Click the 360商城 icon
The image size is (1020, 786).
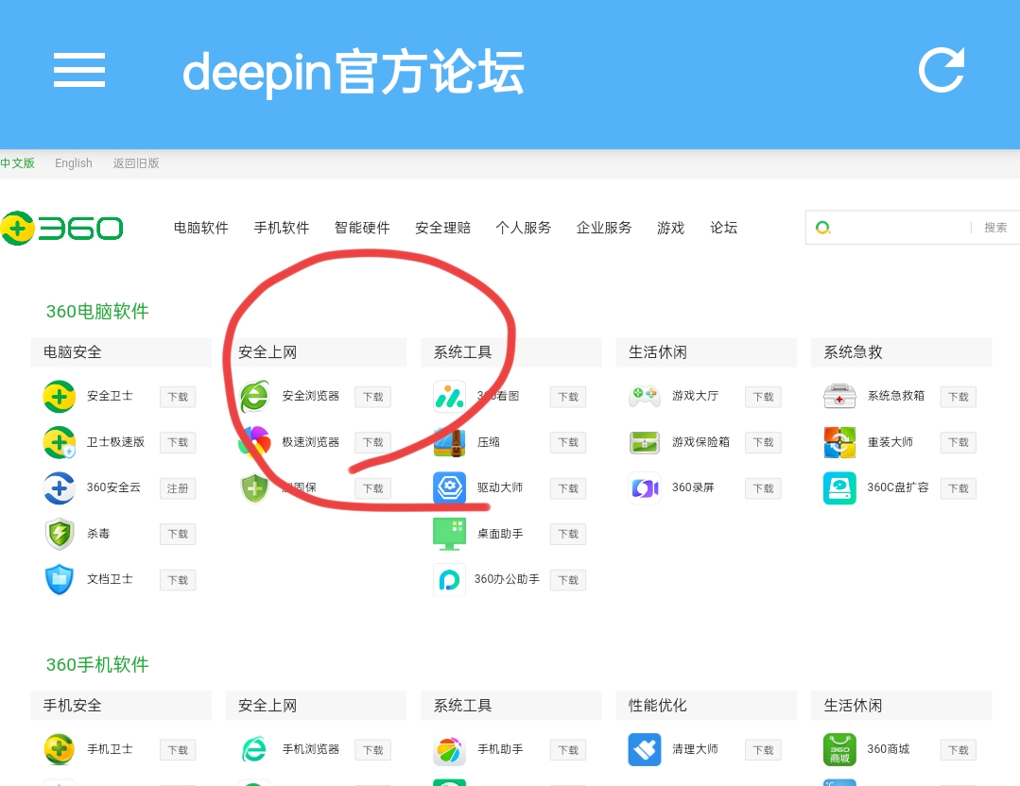[x=839, y=749]
